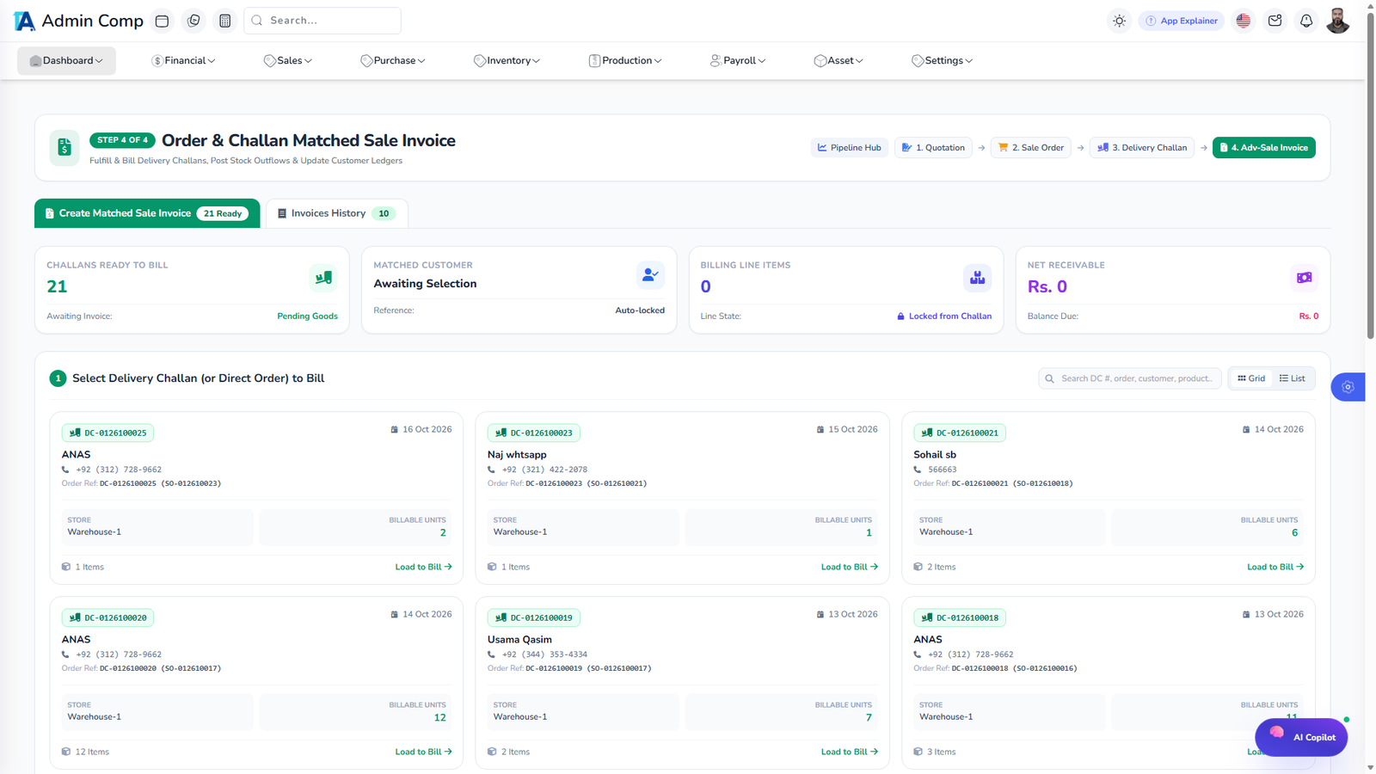Select Create Matched Sale Invoice tab

(147, 213)
